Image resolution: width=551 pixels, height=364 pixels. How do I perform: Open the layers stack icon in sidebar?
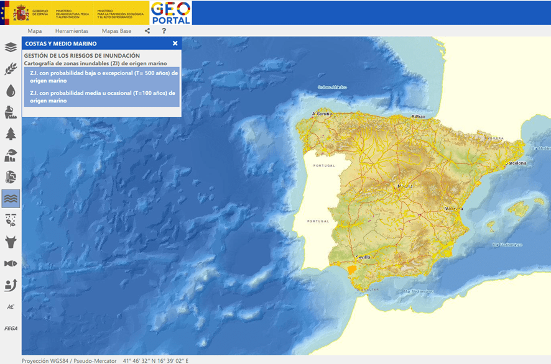[11, 47]
